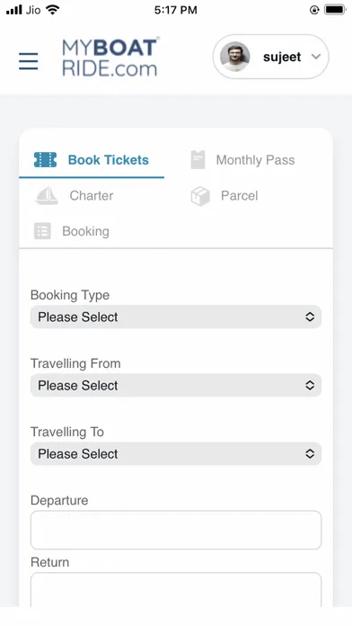Viewport: 352px width, 626px height.
Task: Tap the Charter sailboat icon
Action: pyautogui.click(x=47, y=196)
